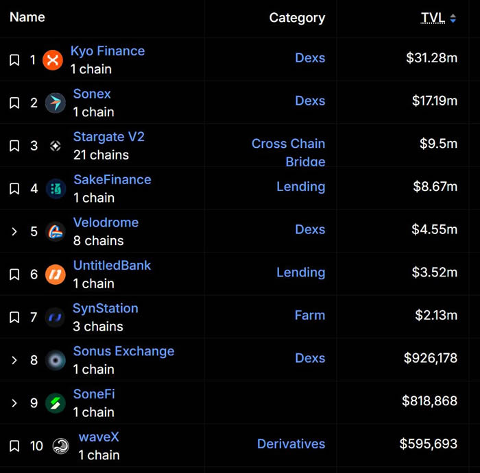Click the UntitledBank orange logo icon
This screenshot has width=480, height=473.
56,274
